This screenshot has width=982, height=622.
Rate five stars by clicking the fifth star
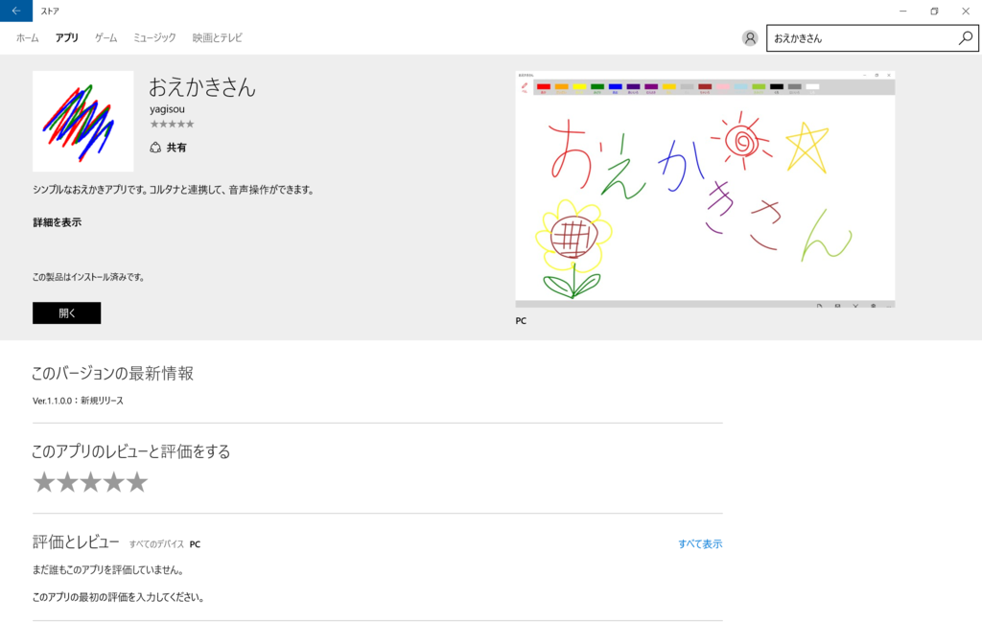[139, 482]
